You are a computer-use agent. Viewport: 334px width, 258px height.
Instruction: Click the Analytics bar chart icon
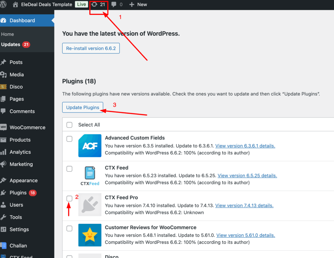3,152
